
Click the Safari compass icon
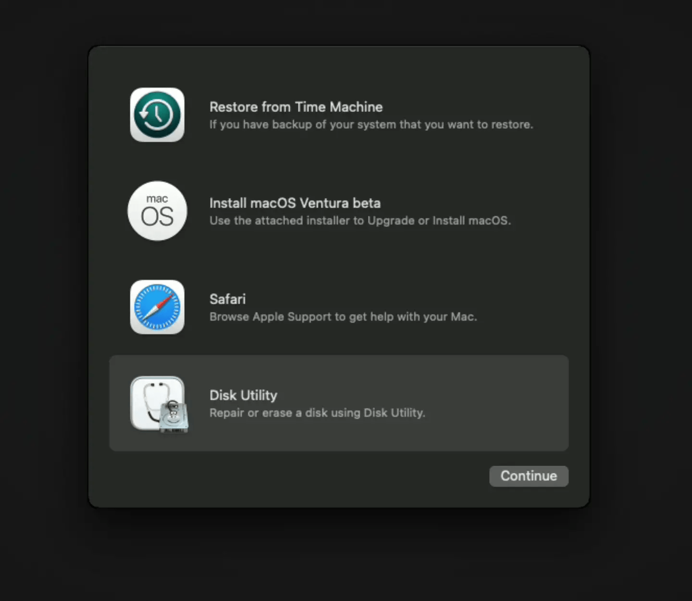pos(157,307)
